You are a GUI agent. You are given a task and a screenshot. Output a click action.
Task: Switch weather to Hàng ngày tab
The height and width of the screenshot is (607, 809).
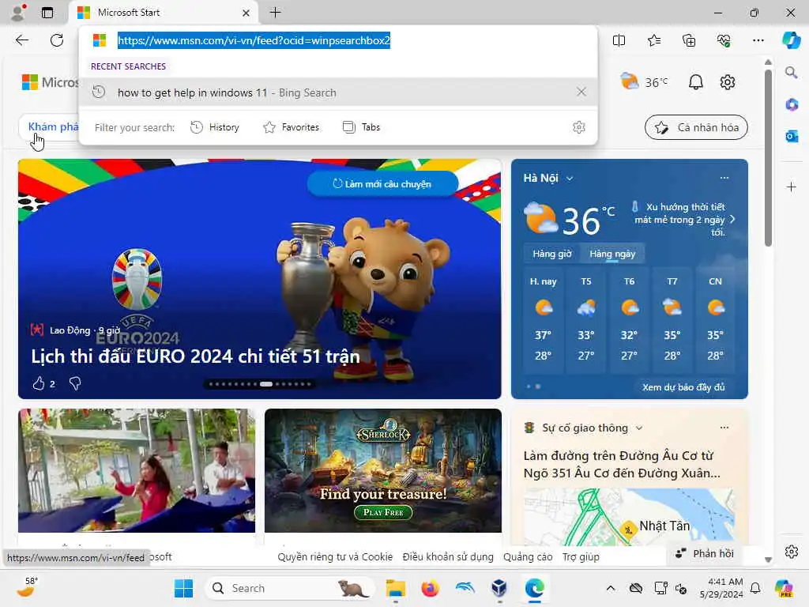(612, 254)
